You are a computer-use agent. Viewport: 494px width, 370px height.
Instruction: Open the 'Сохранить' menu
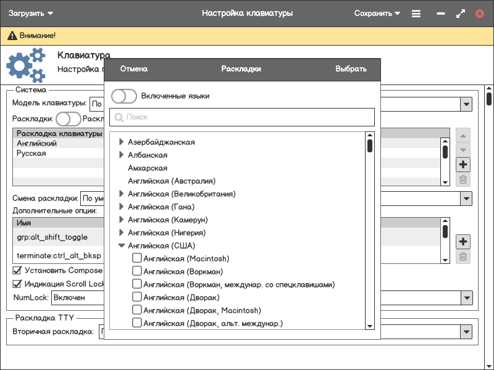(377, 13)
